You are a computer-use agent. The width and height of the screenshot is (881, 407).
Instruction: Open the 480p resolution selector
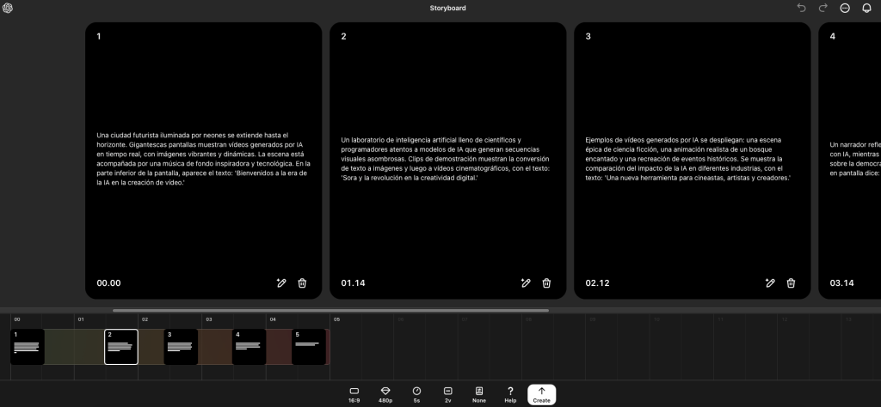(385, 394)
